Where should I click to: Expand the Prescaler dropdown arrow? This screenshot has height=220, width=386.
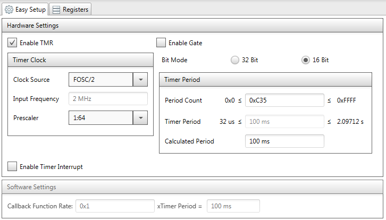140,117
